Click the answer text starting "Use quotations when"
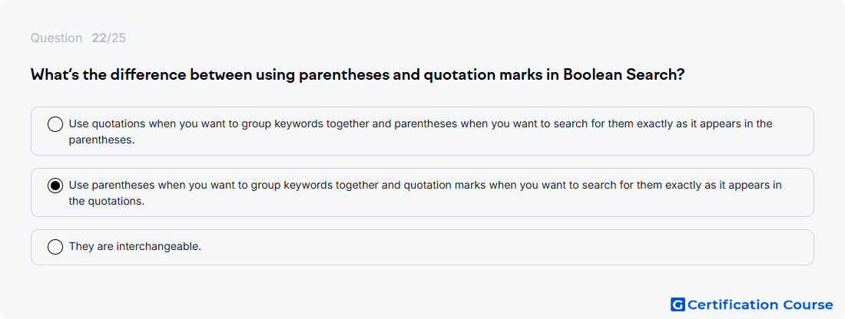The image size is (845, 319). click(x=420, y=131)
